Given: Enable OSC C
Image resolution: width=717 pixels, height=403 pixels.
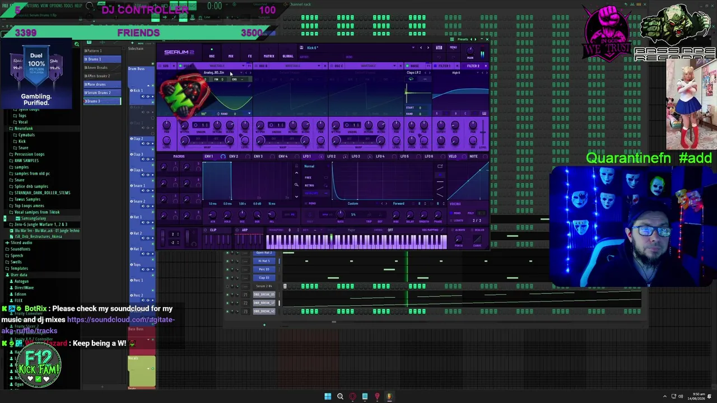Looking at the screenshot, I should tap(332, 66).
